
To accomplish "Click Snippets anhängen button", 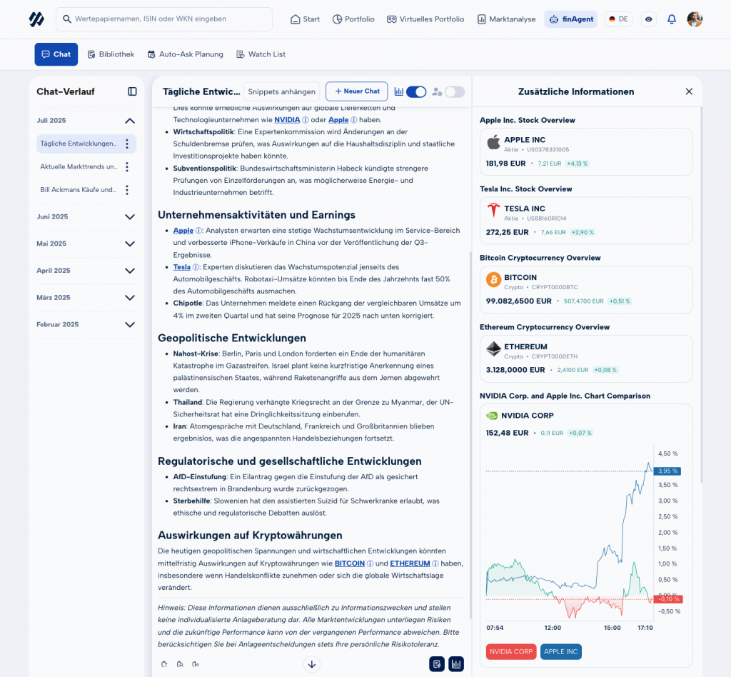I will pos(281,91).
